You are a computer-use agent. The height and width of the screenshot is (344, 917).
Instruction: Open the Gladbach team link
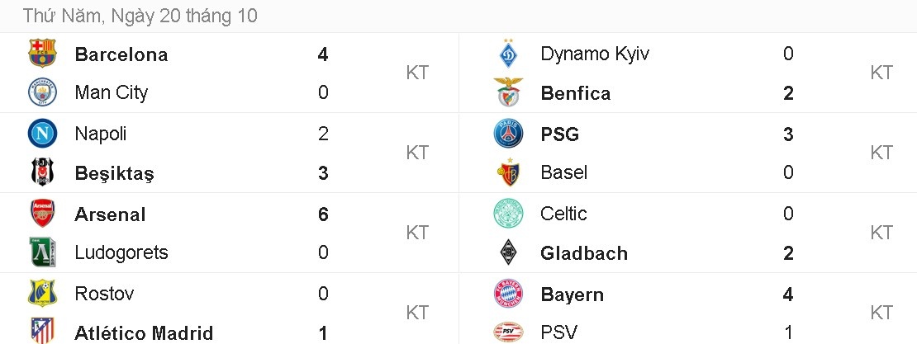[583, 253]
